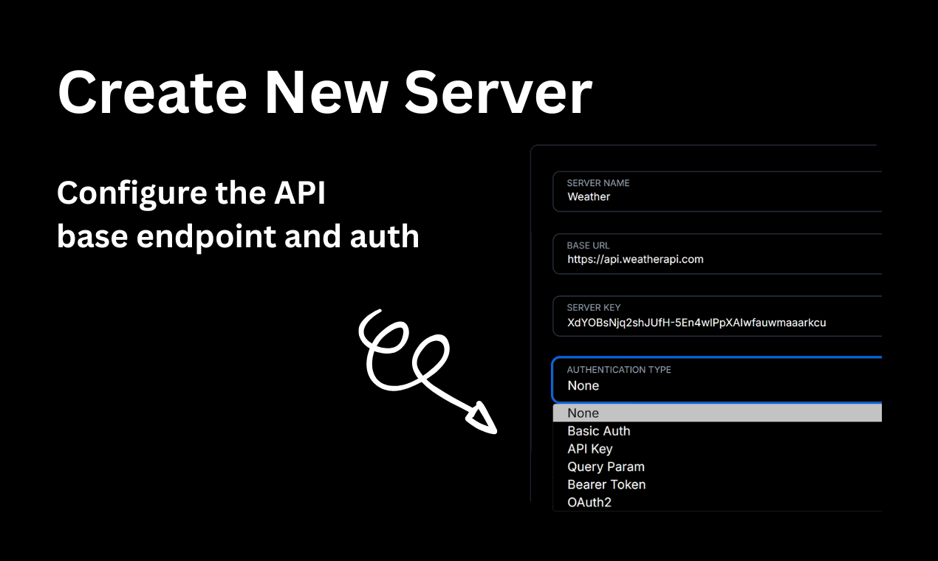
Task: Click the server key string starting XdYOBs
Action: pos(696,322)
